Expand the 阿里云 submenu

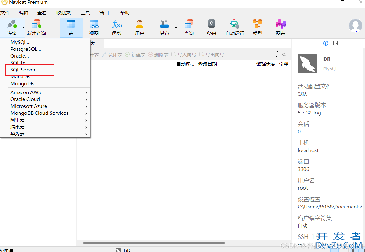[46, 120]
